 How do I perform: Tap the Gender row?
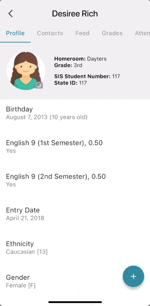tap(75, 281)
